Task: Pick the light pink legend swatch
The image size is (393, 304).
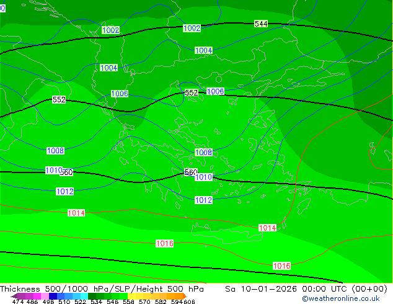Action: tap(45, 296)
